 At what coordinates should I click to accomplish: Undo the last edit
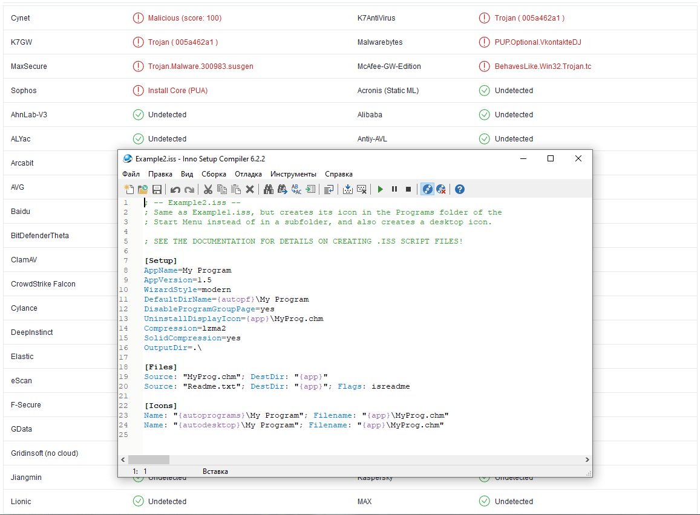coord(175,190)
